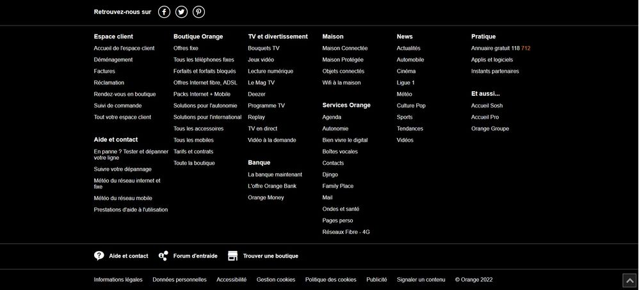The image size is (639, 290).
Task: Click the Forum d'entraide icon
Action: tap(164, 256)
